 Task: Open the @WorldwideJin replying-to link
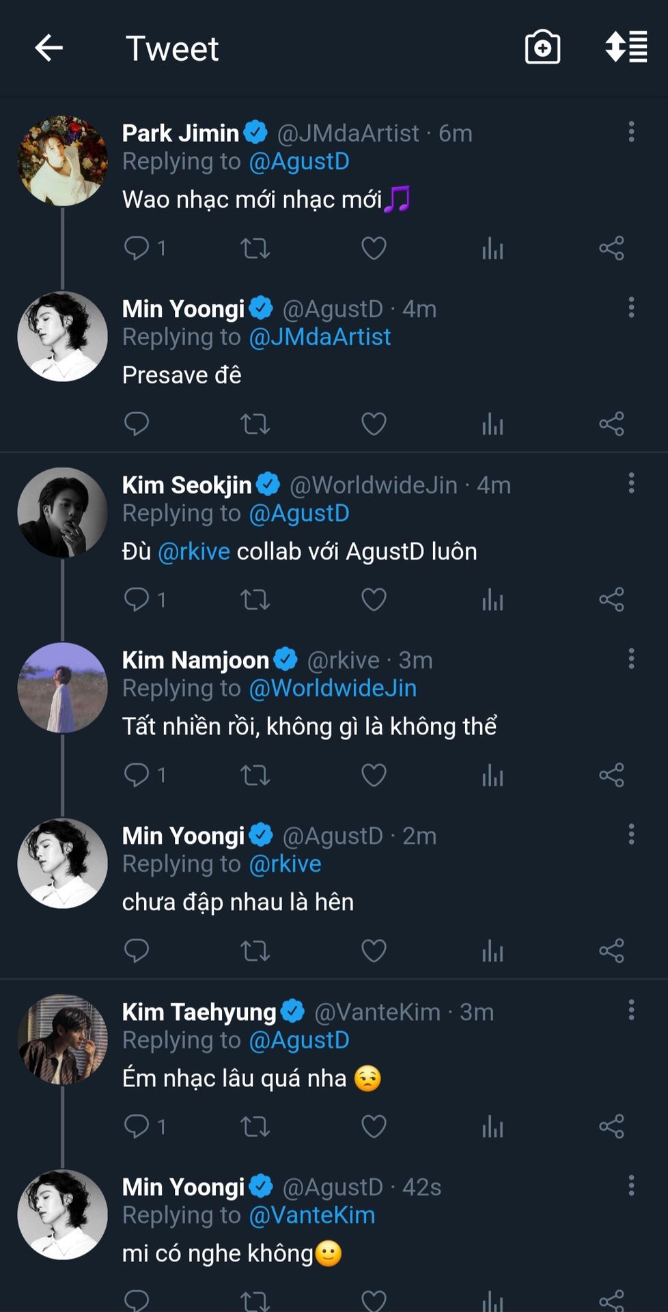pos(333,688)
